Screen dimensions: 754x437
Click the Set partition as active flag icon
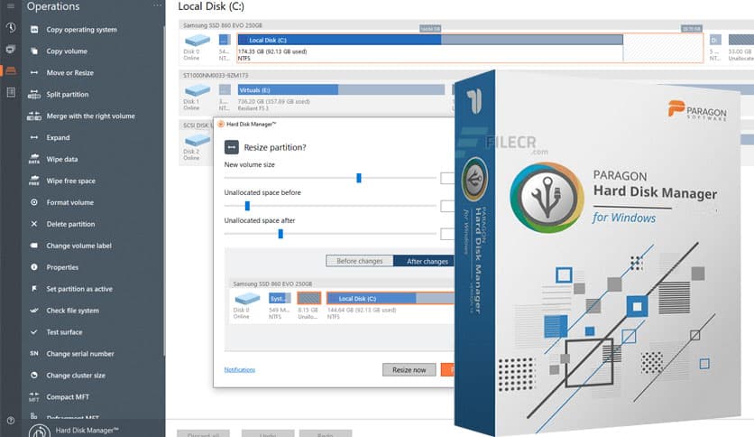[34, 289]
